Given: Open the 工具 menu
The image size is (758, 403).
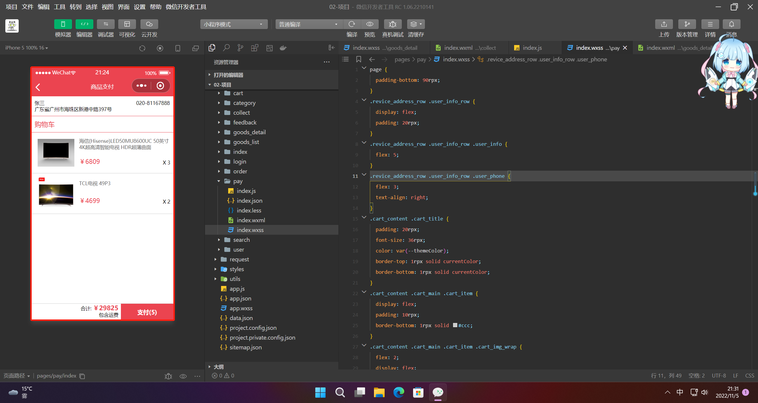Looking at the screenshot, I should coord(59,7).
